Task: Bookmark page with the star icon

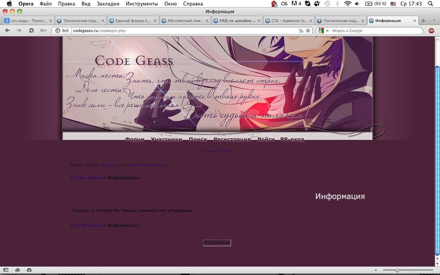Action: [308, 31]
